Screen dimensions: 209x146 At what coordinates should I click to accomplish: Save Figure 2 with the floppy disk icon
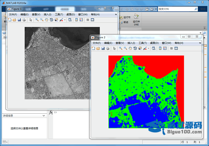(103, 48)
